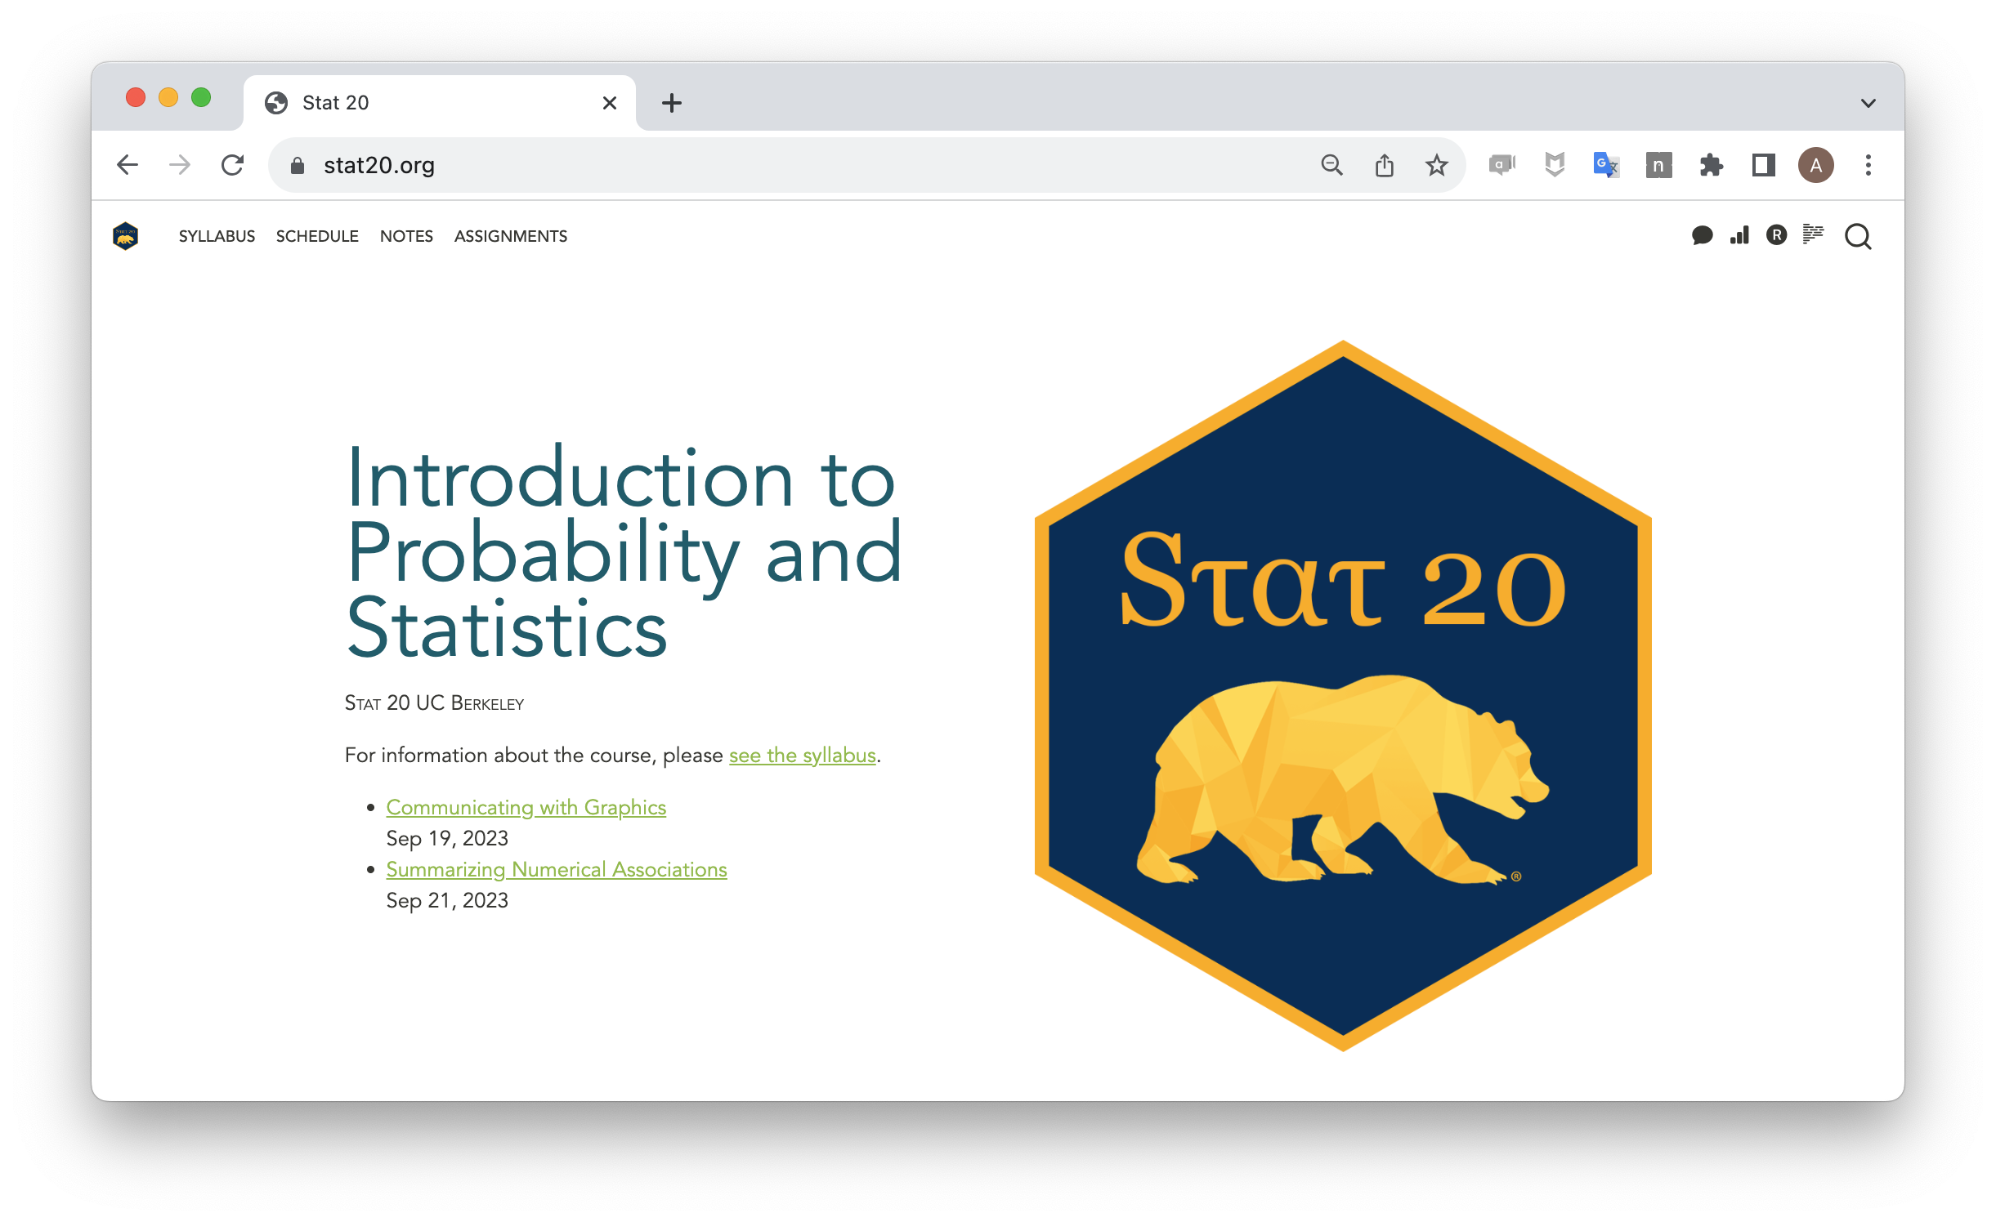The image size is (1996, 1222).
Task: Click the Stat 20 bear logo to go home
Action: [x=126, y=236]
